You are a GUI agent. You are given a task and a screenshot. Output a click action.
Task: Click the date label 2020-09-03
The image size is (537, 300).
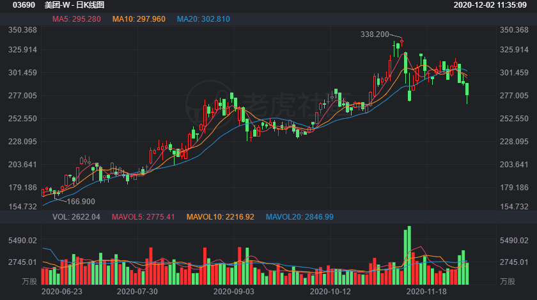click(234, 292)
